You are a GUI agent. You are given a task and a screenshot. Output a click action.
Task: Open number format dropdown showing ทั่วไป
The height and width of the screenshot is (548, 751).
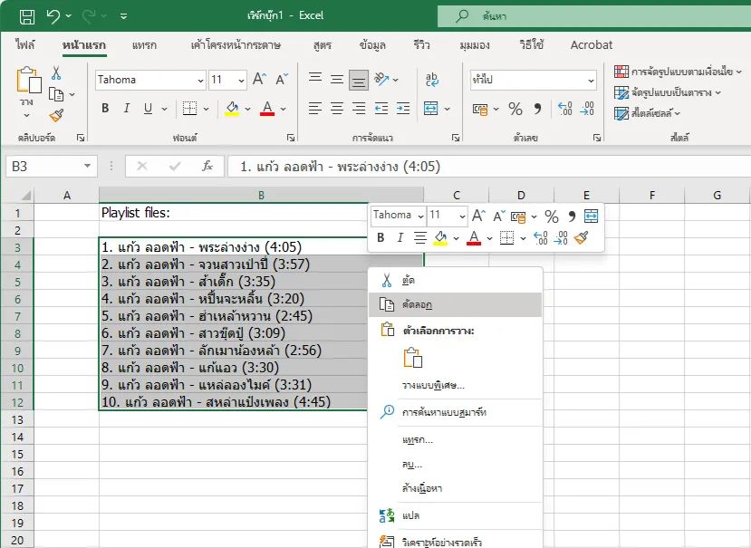tap(591, 80)
